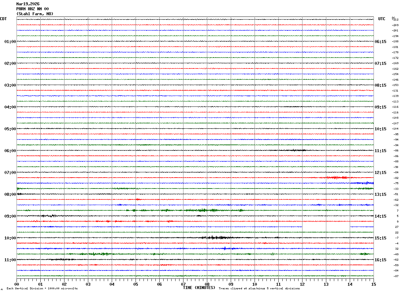Click the Traces clipped footnote text
The image size is (400, 293).
click(x=259, y=289)
